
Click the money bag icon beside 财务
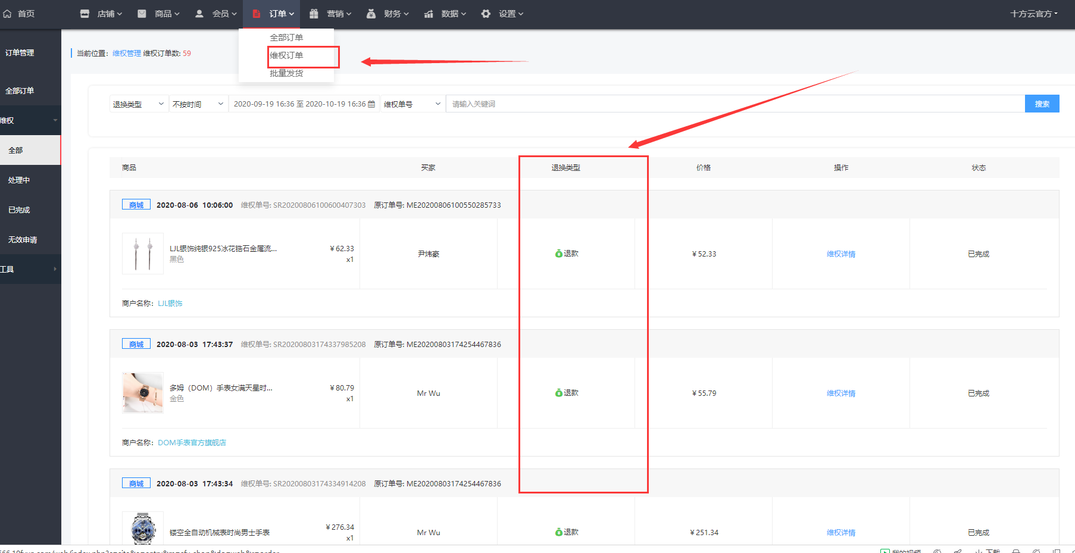(371, 14)
